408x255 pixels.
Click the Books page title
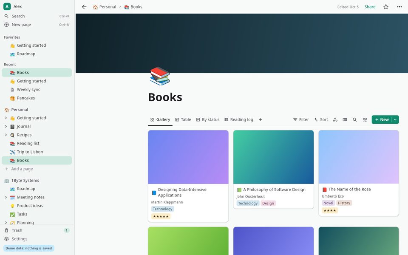pos(165,97)
